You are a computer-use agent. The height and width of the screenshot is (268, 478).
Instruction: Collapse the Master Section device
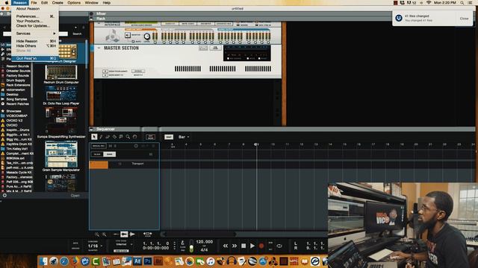click(99, 48)
